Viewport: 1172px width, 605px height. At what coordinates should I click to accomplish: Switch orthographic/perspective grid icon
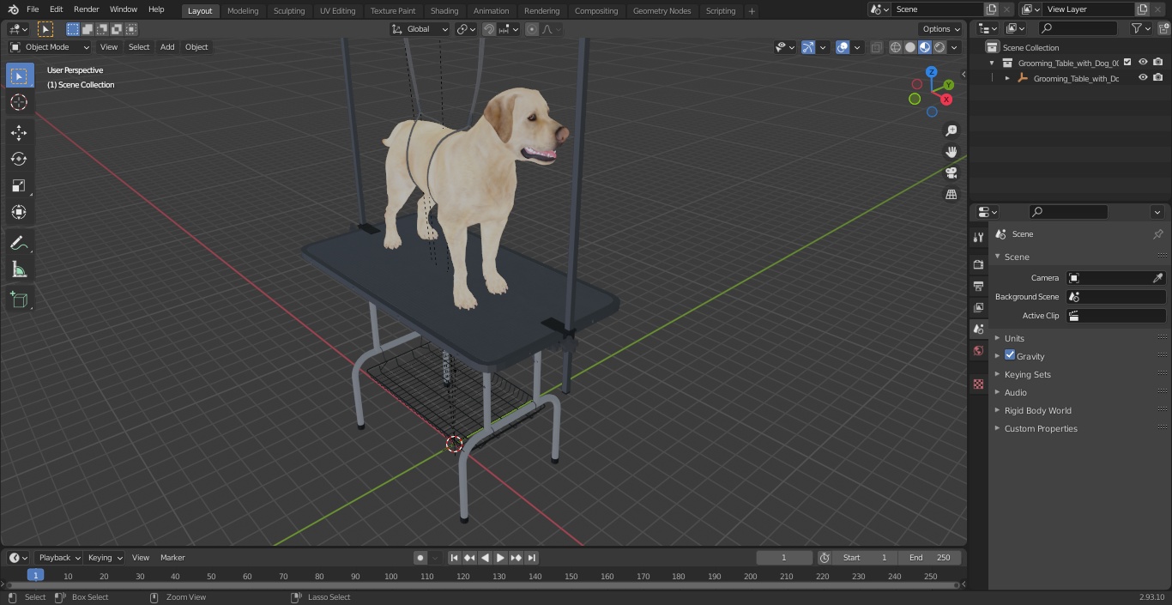click(951, 195)
